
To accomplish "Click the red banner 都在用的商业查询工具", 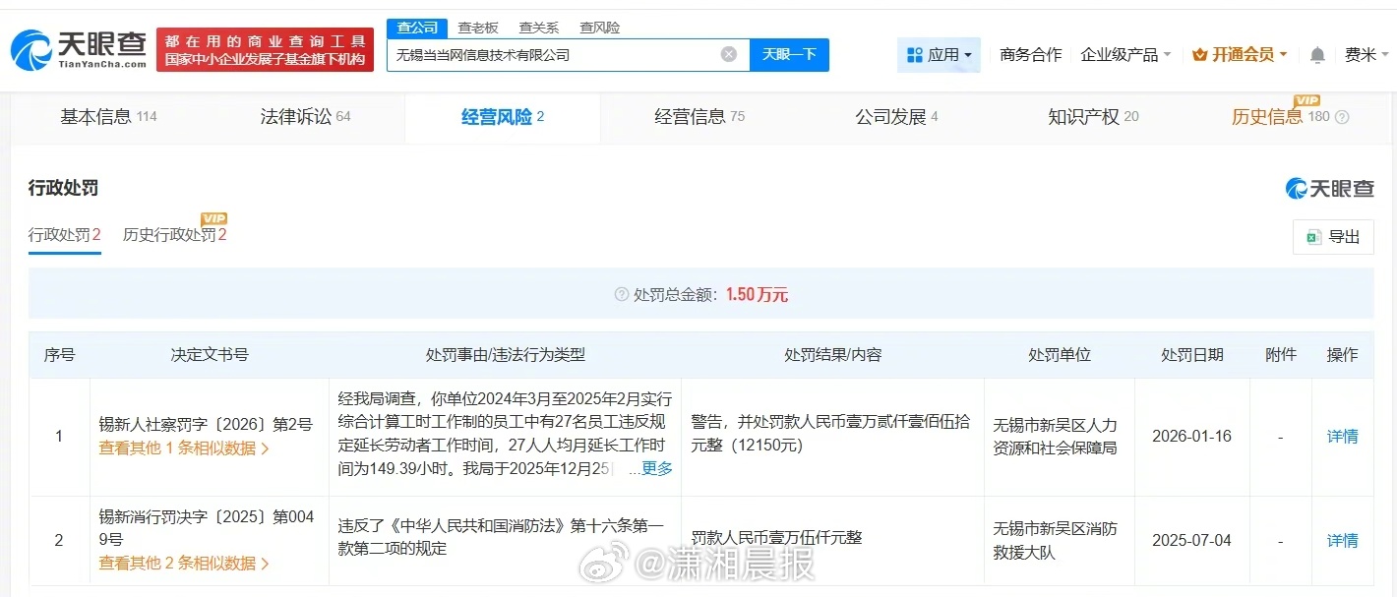I will [x=265, y=49].
